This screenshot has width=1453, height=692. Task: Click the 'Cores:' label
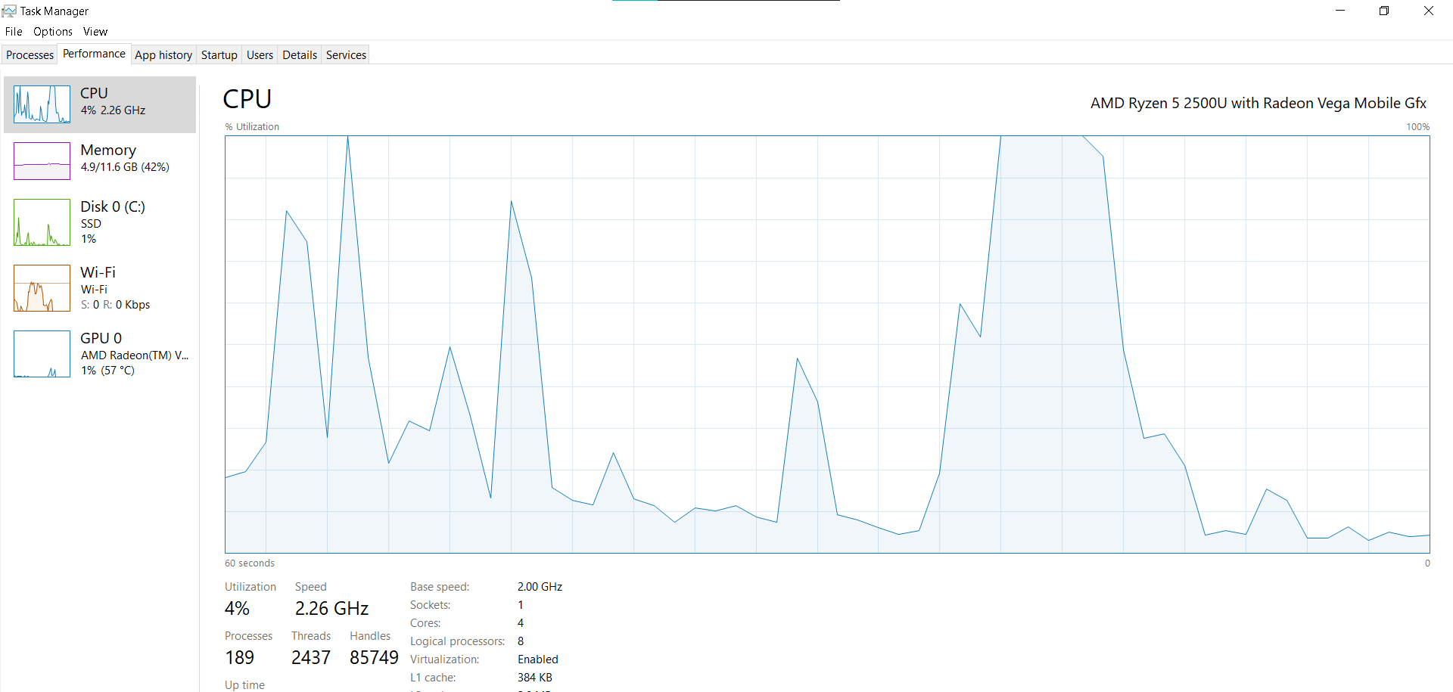425,623
